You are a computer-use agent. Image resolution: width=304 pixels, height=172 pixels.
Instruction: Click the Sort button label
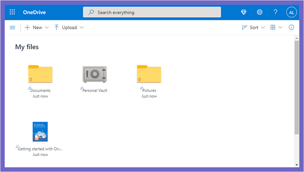click(x=254, y=27)
